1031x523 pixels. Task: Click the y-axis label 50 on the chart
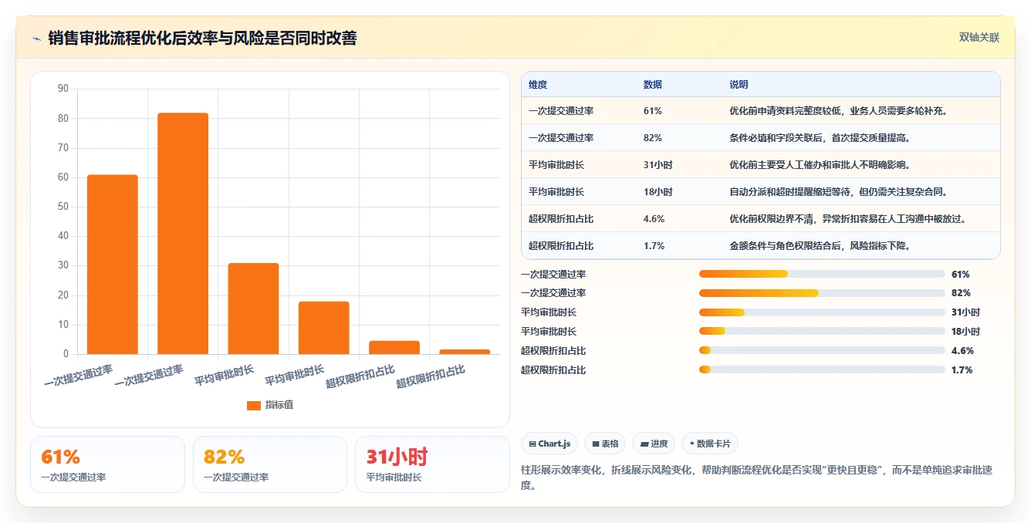click(x=63, y=207)
